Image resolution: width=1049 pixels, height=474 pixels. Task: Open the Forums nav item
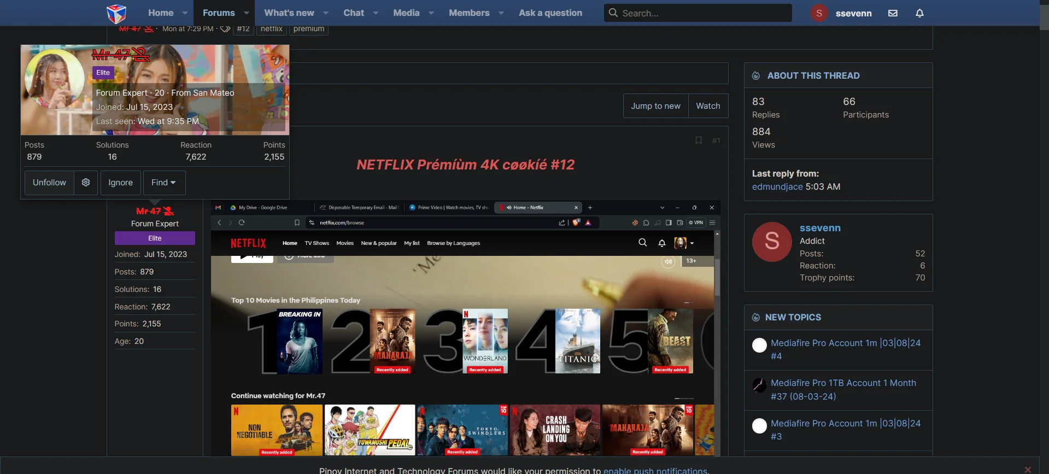219,13
